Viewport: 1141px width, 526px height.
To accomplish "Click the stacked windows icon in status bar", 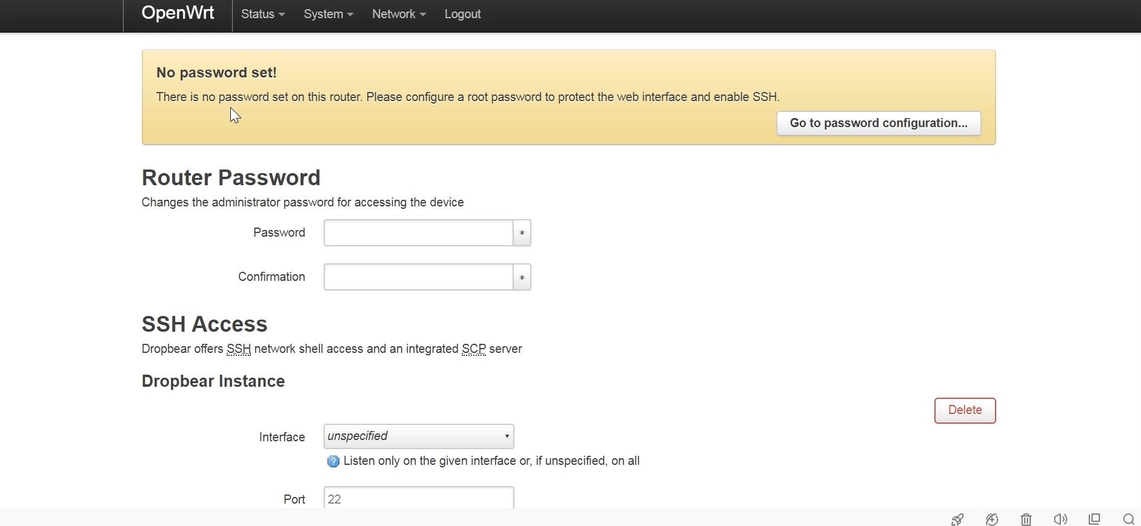I will [x=1094, y=519].
